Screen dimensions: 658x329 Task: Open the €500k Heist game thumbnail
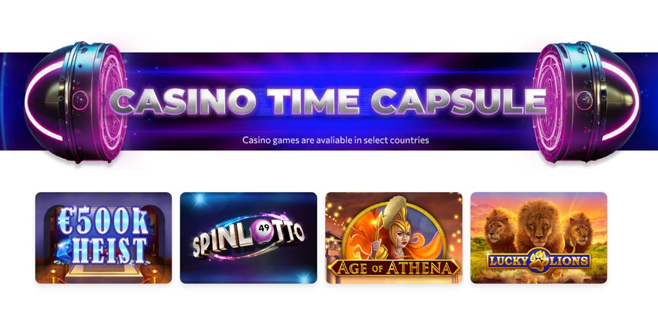click(x=103, y=238)
